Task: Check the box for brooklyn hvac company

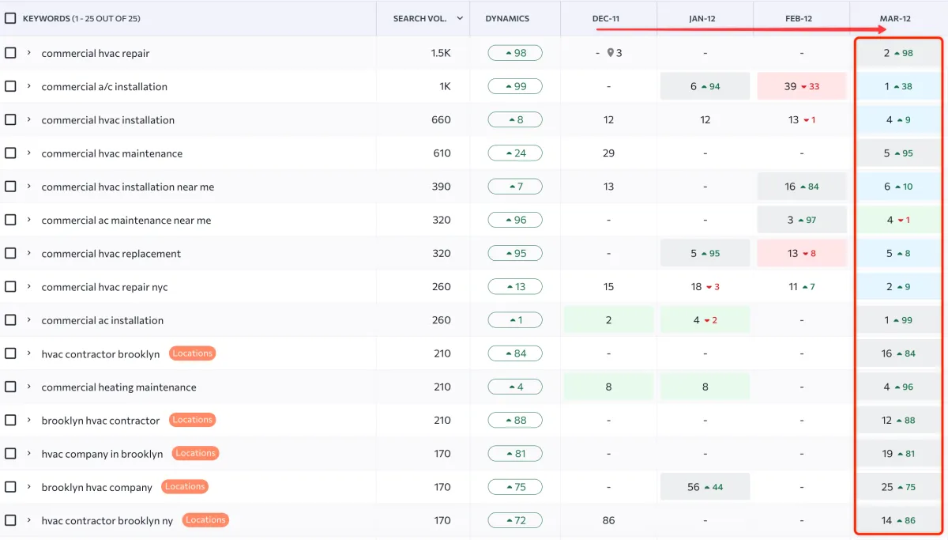Action: pos(10,487)
